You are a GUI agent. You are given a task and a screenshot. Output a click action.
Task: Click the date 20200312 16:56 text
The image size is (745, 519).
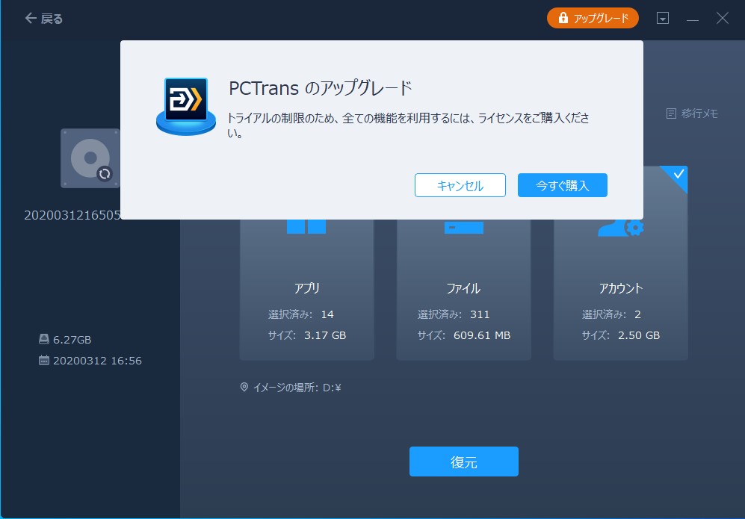(x=97, y=361)
